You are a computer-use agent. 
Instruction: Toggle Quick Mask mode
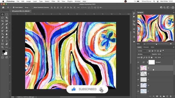pyautogui.click(x=2, y=57)
